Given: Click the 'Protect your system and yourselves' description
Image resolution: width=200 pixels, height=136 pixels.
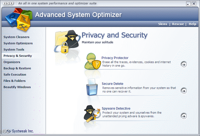Looking at the screenshot, I should 132,114.
